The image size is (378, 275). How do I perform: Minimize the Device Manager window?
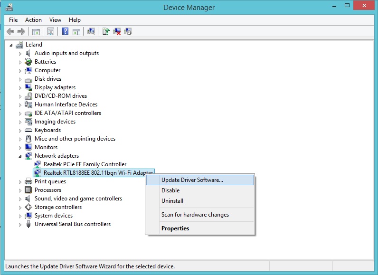(x=334, y=6)
